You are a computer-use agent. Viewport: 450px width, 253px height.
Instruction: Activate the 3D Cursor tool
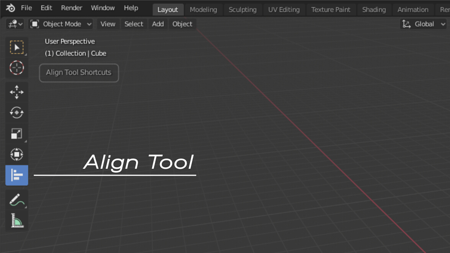pyautogui.click(x=16, y=68)
